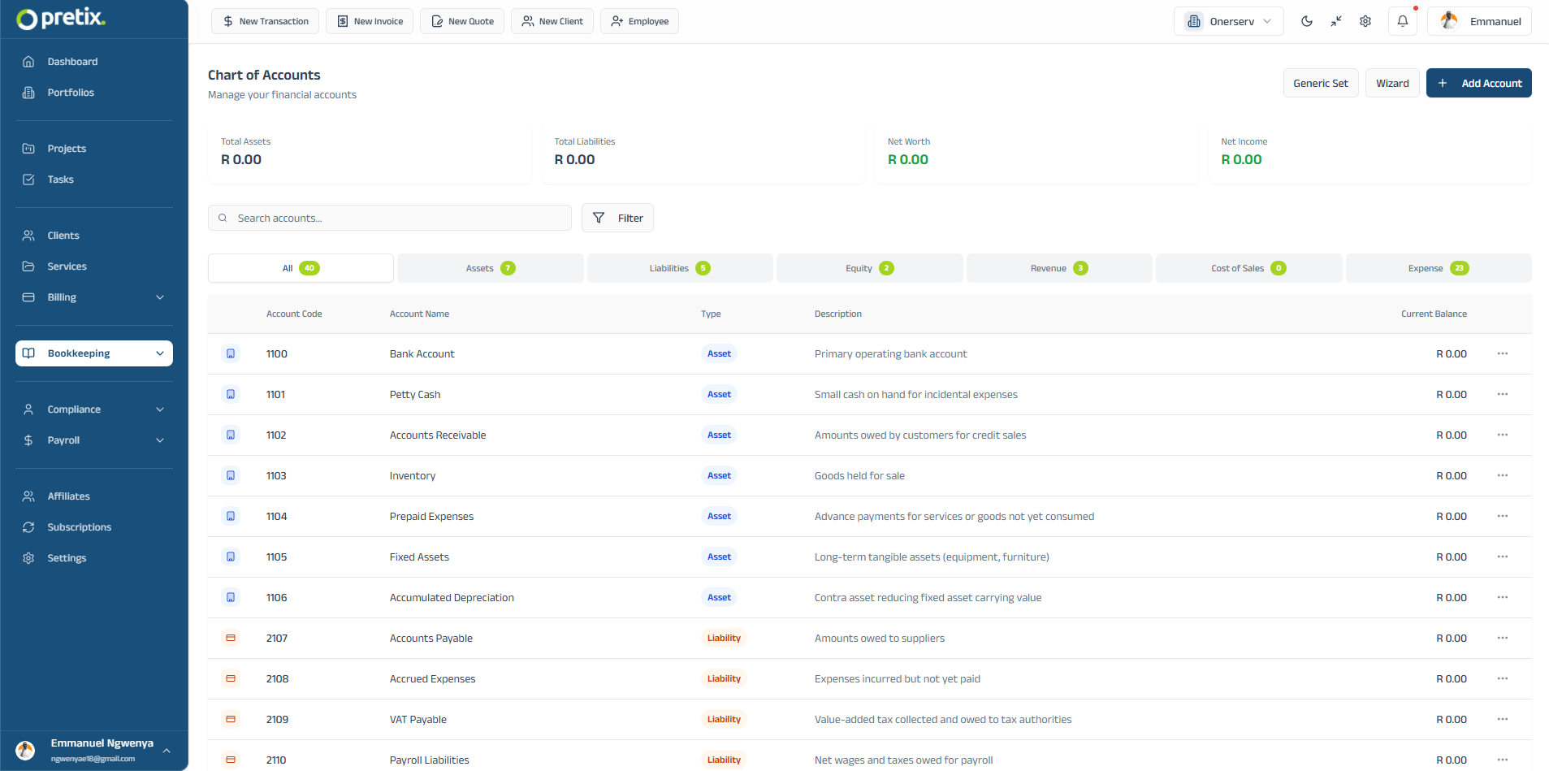Select the Expense category tab
The height and width of the screenshot is (771, 1549).
click(x=1438, y=267)
